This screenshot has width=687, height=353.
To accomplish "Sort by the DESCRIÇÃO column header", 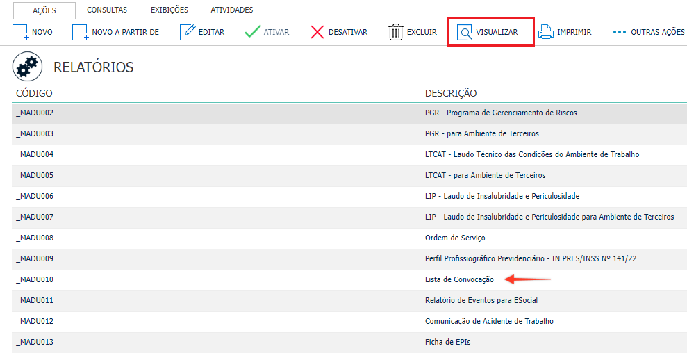I will click(451, 93).
